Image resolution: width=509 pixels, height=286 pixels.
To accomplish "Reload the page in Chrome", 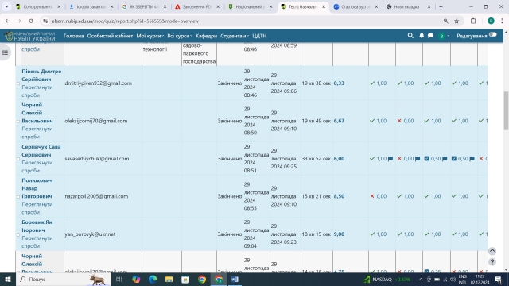I will [x=31, y=21].
